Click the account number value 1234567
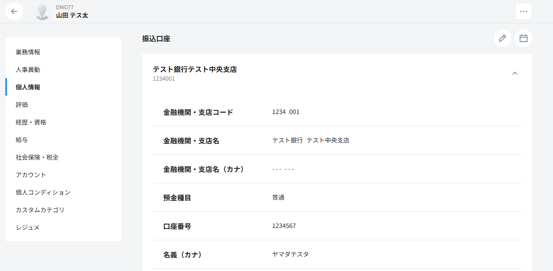This screenshot has height=271, width=553. 284,226
